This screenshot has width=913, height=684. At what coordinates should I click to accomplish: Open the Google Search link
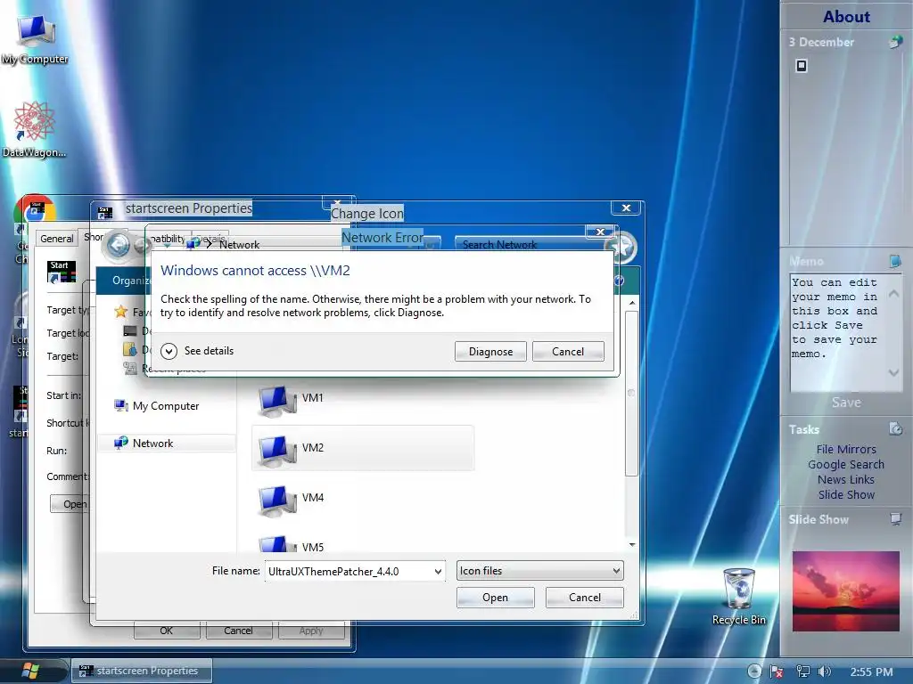click(846, 464)
